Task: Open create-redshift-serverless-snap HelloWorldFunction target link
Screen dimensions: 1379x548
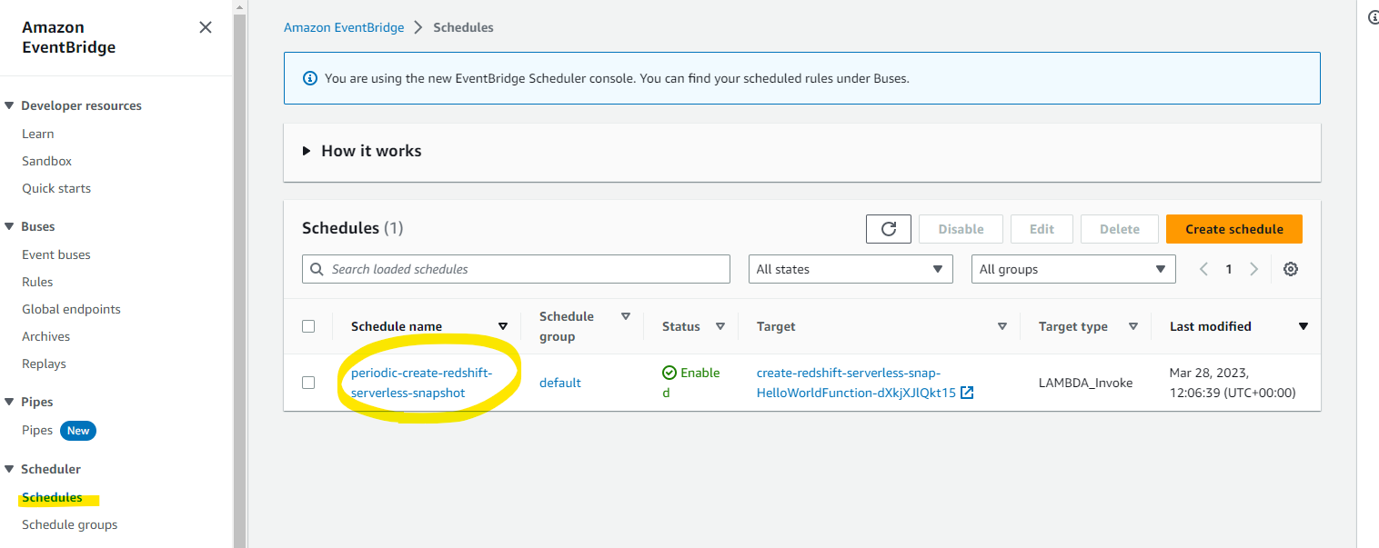Action: pos(857,383)
